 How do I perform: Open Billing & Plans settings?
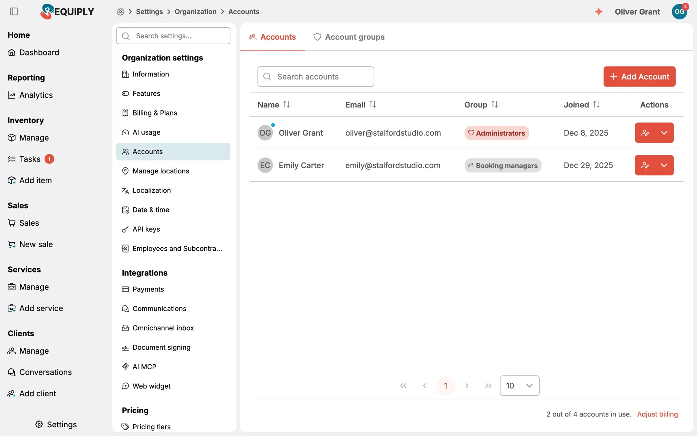pos(173,113)
